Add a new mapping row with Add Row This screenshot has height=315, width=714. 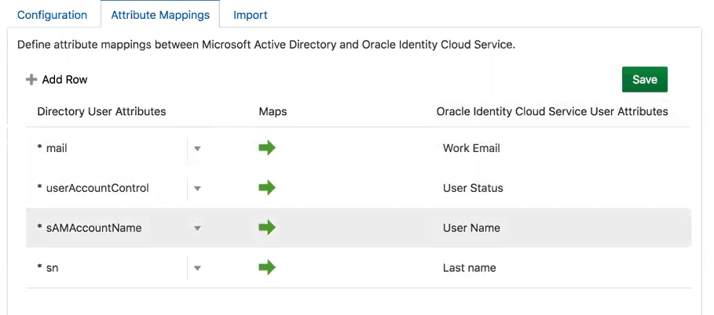pos(57,80)
